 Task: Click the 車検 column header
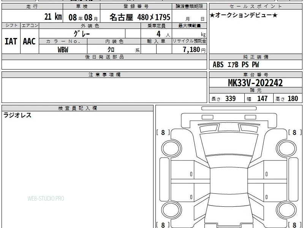pyautogui.click(x=82, y=6)
